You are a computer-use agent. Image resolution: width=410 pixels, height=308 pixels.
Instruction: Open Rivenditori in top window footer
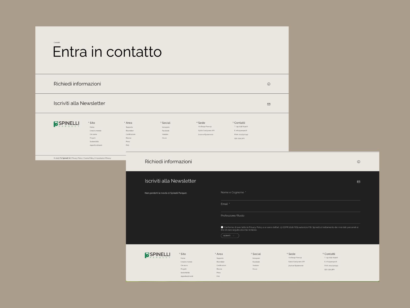click(x=130, y=131)
